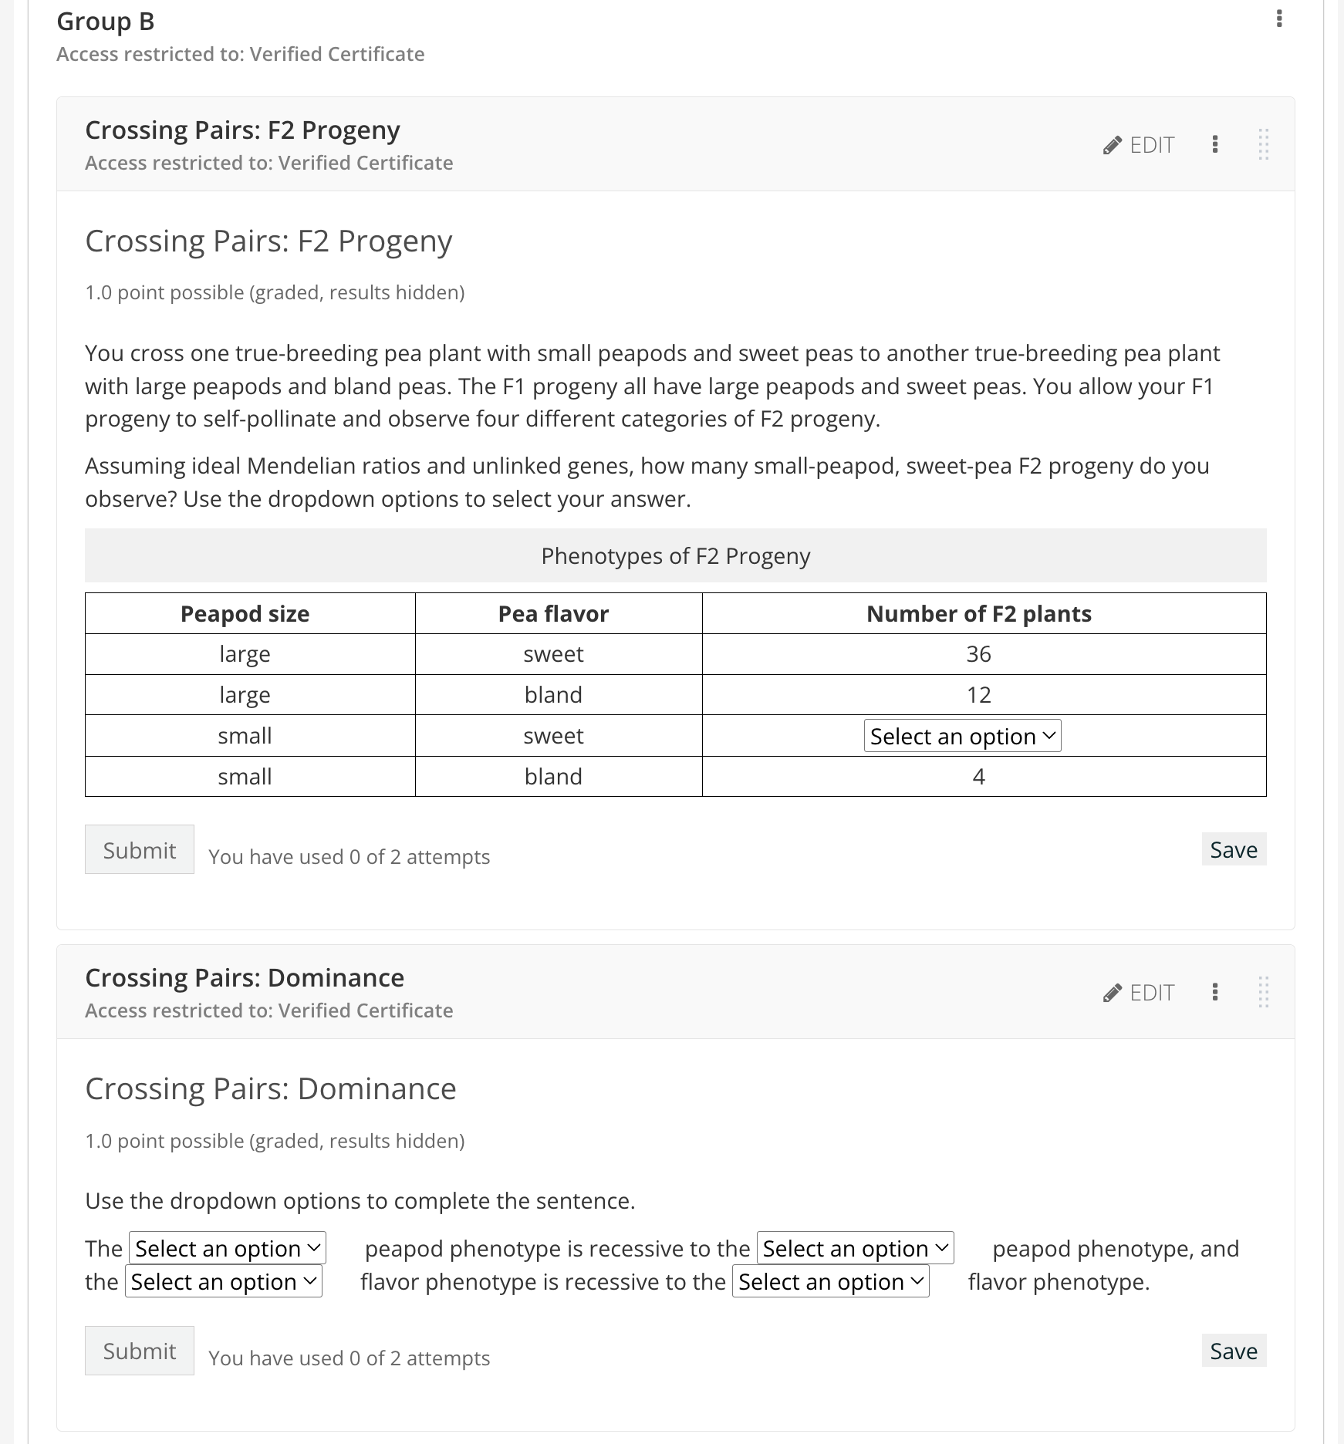Submit the F2 Progeny problem
Image resolution: width=1344 pixels, height=1444 pixels.
click(x=140, y=849)
